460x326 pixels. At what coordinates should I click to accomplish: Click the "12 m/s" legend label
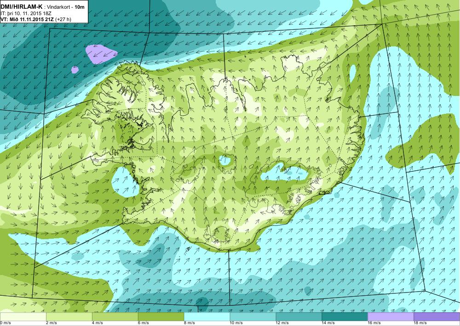282,323
